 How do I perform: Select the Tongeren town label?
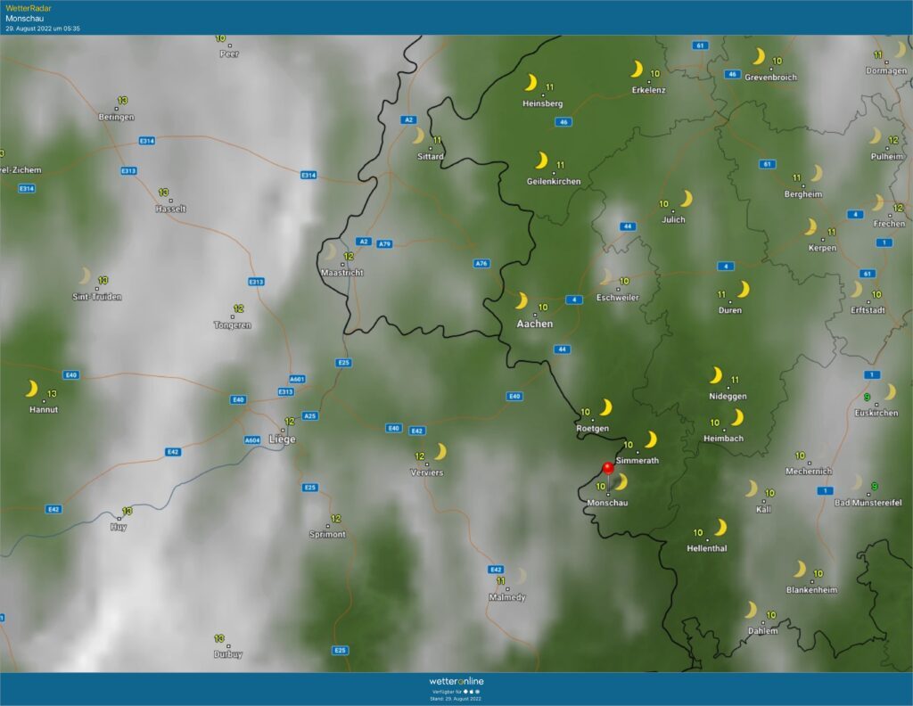233,324
